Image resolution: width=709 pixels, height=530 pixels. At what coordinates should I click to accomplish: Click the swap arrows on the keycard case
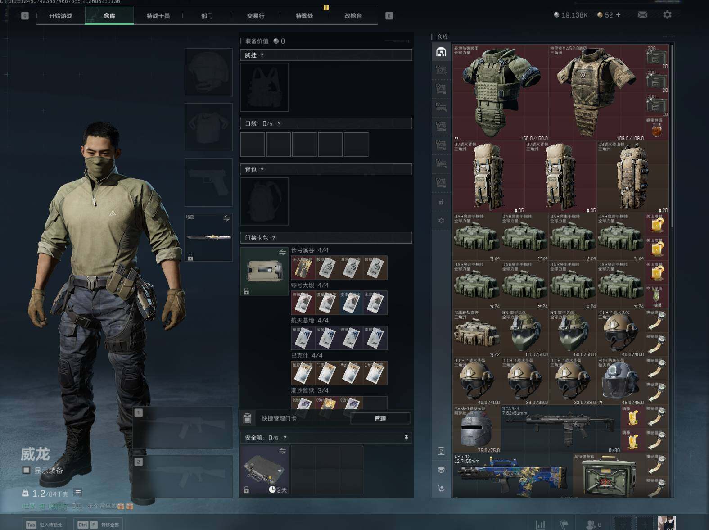pos(282,253)
